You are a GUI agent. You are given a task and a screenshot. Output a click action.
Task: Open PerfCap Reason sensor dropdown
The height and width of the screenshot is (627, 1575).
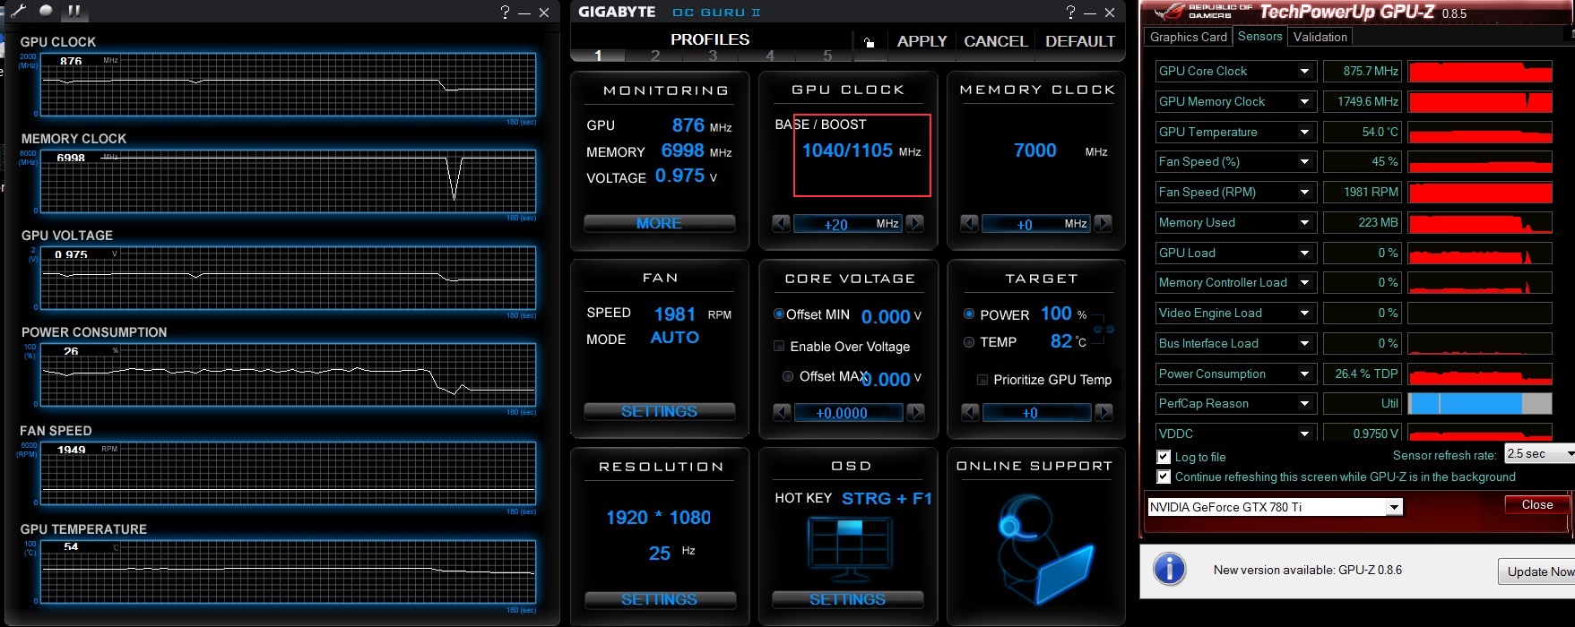coord(1305,404)
